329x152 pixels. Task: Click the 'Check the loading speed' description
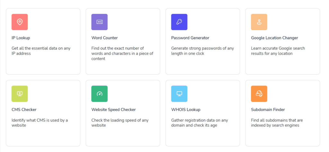point(120,123)
